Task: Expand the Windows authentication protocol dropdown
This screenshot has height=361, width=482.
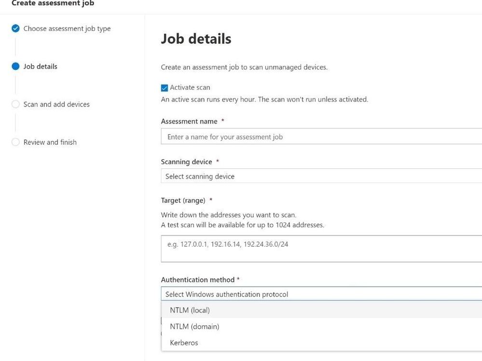Action: pyautogui.click(x=321, y=294)
